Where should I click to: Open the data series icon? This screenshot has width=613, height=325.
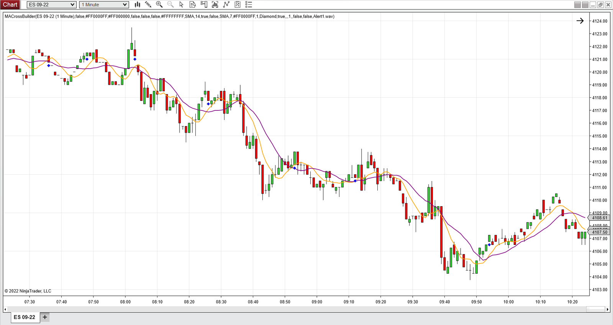[215, 5]
